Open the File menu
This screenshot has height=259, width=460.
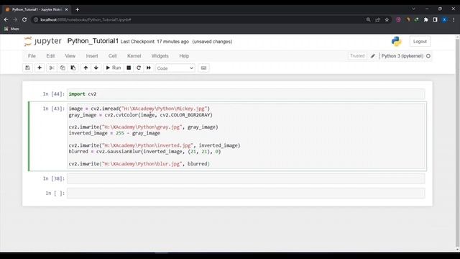pyautogui.click(x=32, y=56)
